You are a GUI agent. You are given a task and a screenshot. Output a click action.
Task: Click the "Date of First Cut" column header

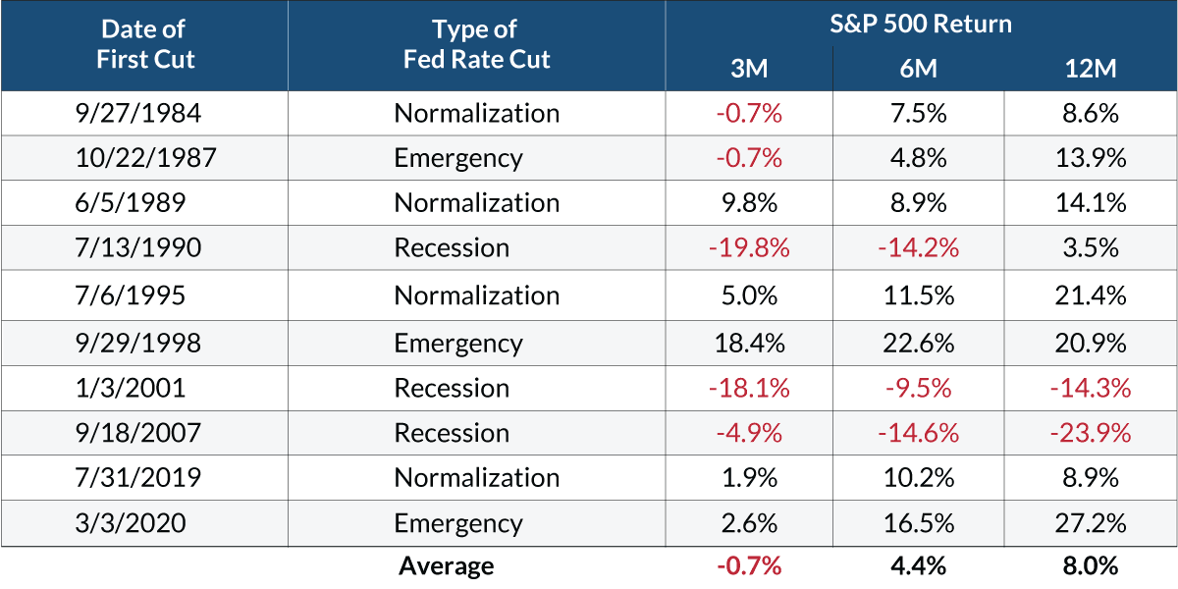(145, 44)
